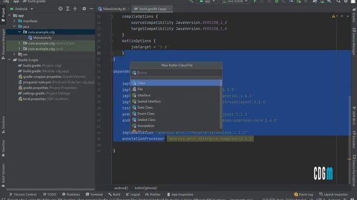Close the build.gradle (:app) tab
This screenshot has width=357, height=200.
coord(170,9)
